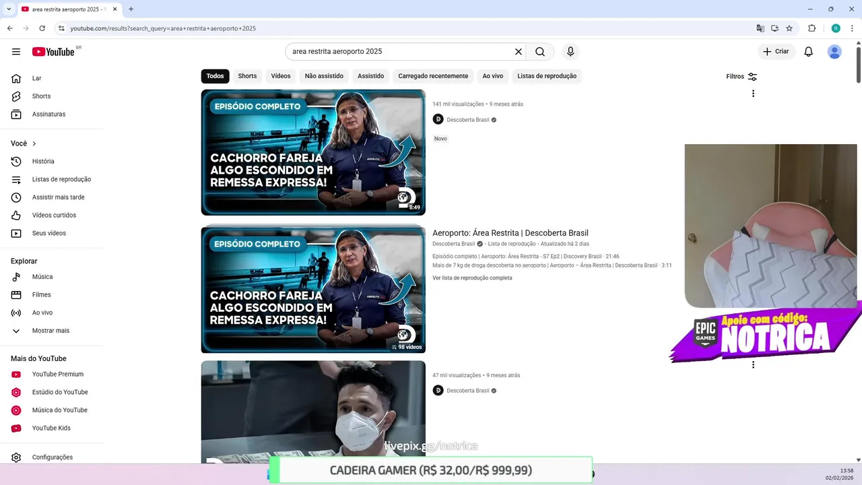
Task: Select the Shorts filter chip
Action: click(247, 76)
